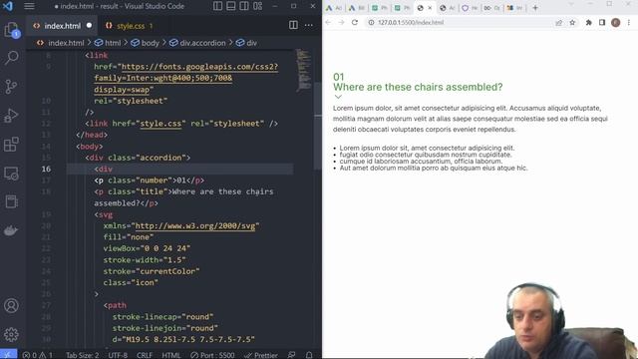
Task: Toggle the bottom panel layout icon
Action: click(230, 6)
